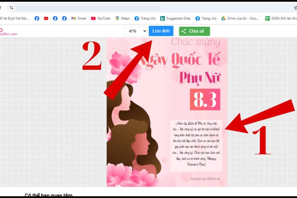The width and height of the screenshot is (297, 198).
Task: Open the Xe Buýt Hà Nội bookmark
Action: click(x=15, y=18)
